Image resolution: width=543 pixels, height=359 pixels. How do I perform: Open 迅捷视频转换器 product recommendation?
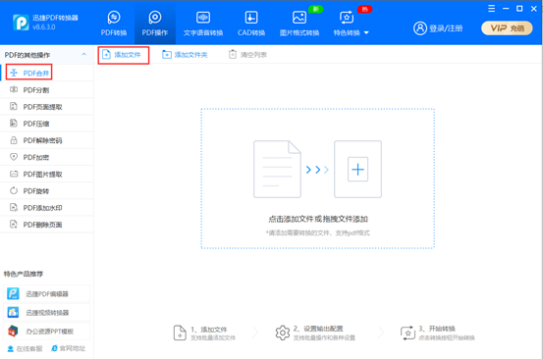pyautogui.click(x=47, y=313)
